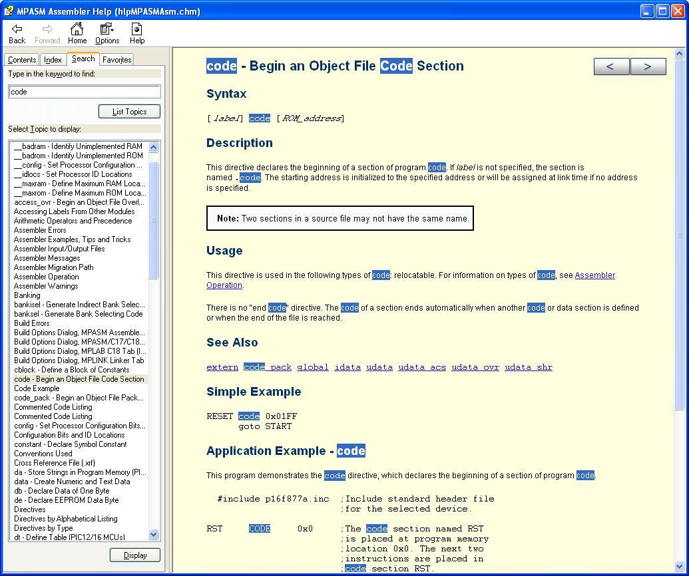Go to next topic with > button
The width and height of the screenshot is (689, 576).
coord(648,67)
